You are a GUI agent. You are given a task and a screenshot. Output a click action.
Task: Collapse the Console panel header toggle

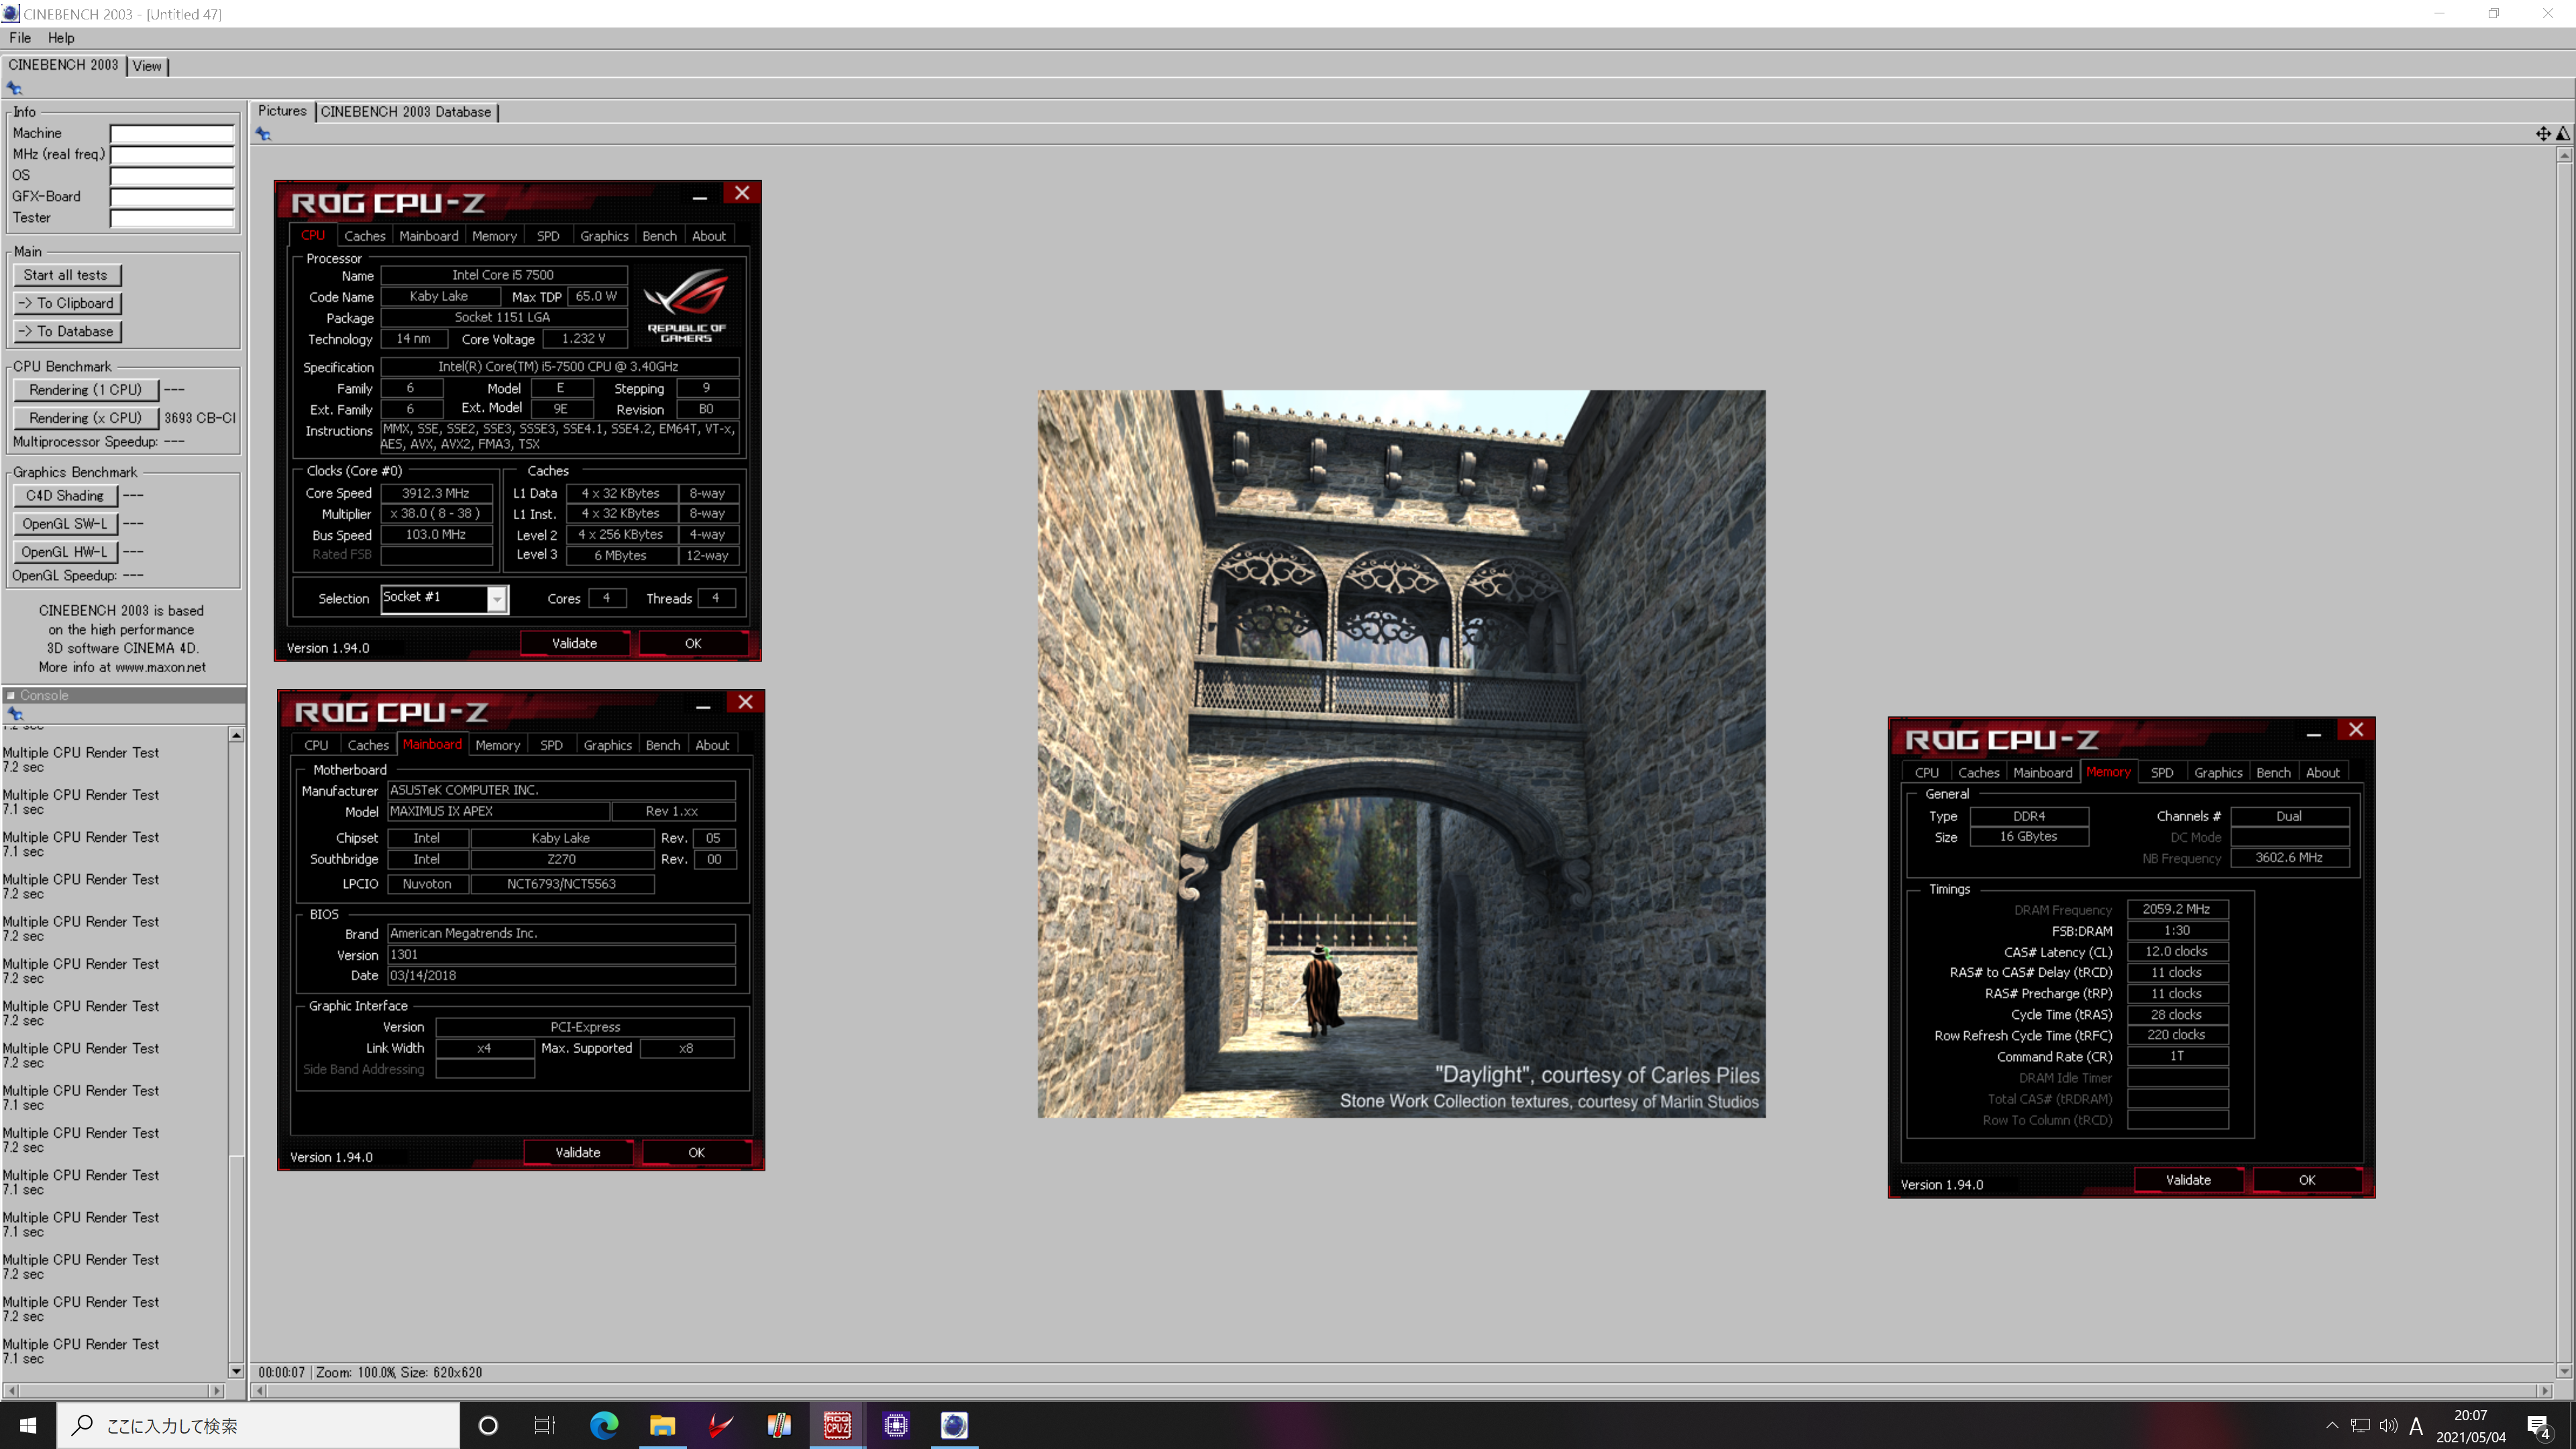11,695
